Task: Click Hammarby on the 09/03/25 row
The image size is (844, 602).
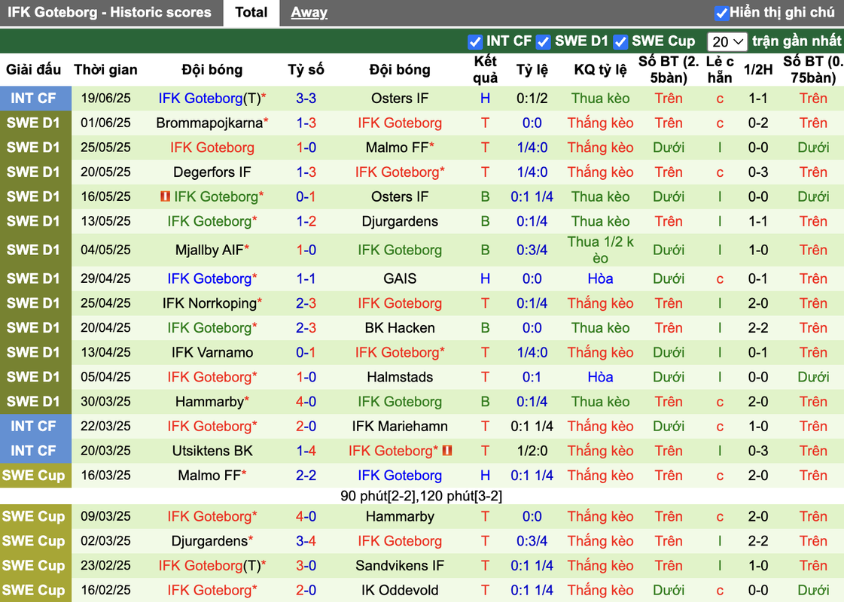Action: pos(400,517)
